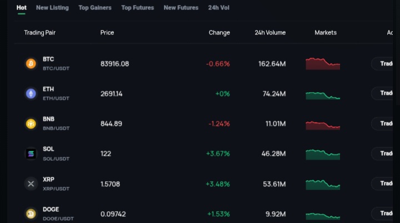Open the New Futures tab
This screenshot has height=223, width=400.
pyautogui.click(x=181, y=8)
